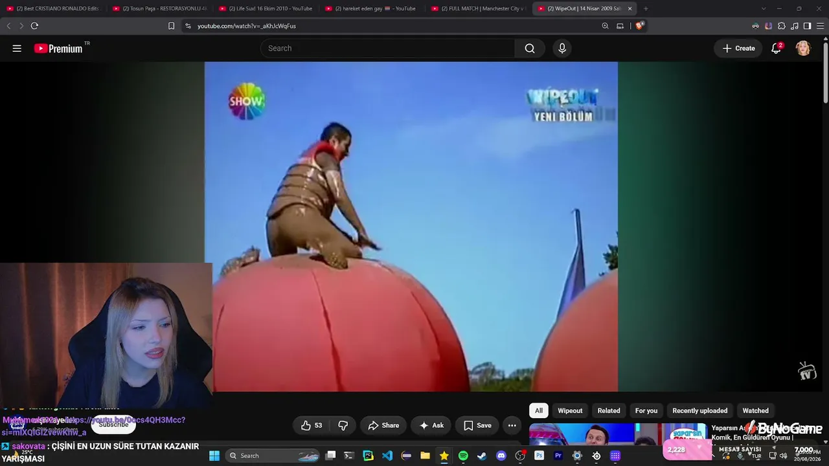Switch to Tosun Paşa browser tab
The height and width of the screenshot is (466, 829).
159,8
